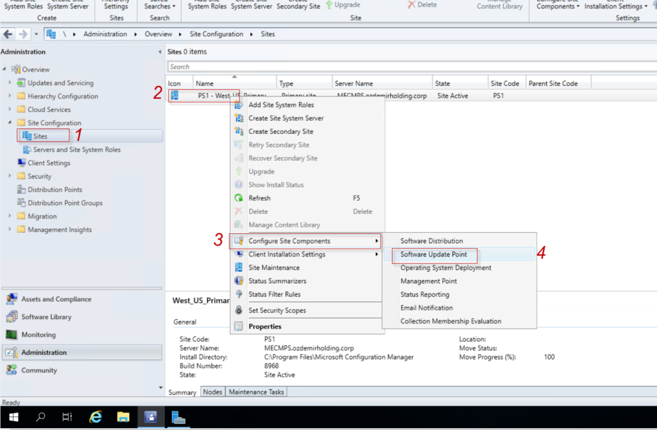Select Distribution Point Groups node
Screen dimensions: 657x430
(65, 203)
